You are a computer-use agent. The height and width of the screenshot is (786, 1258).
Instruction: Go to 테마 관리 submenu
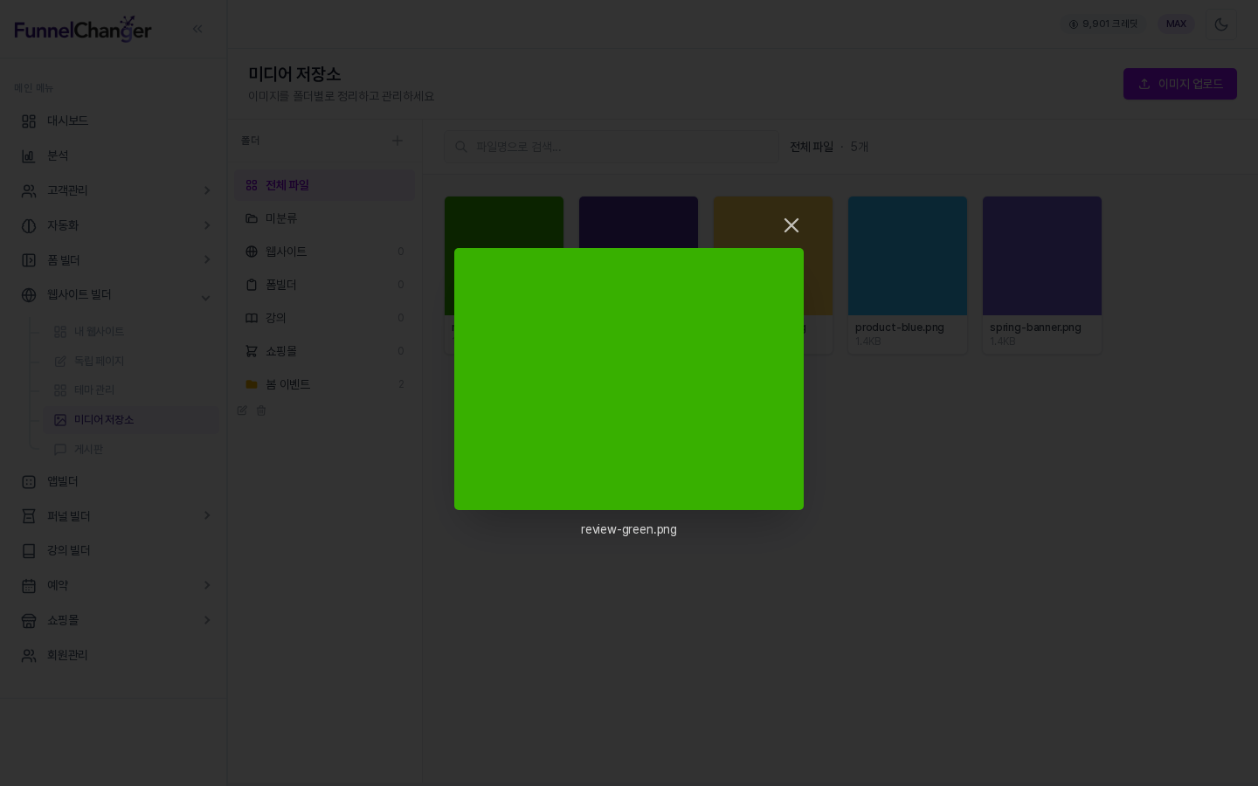point(131,390)
